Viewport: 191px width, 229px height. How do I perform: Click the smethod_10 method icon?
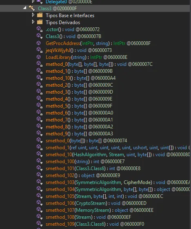(39, 154)
